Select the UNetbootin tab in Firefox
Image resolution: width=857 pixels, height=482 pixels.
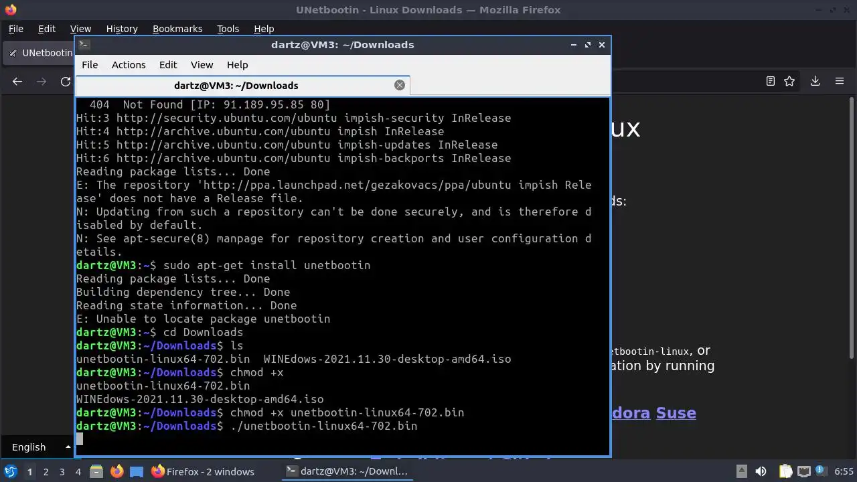point(40,53)
